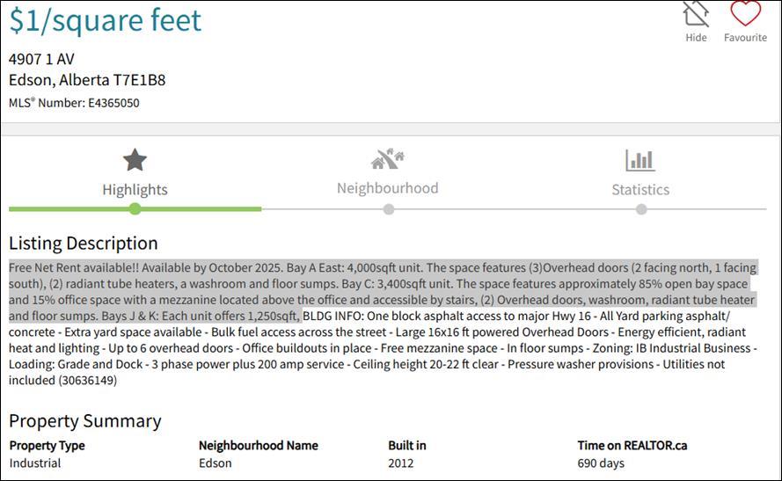This screenshot has width=782, height=481.
Task: Click the crossed-out house Hide icon
Action: point(696,14)
